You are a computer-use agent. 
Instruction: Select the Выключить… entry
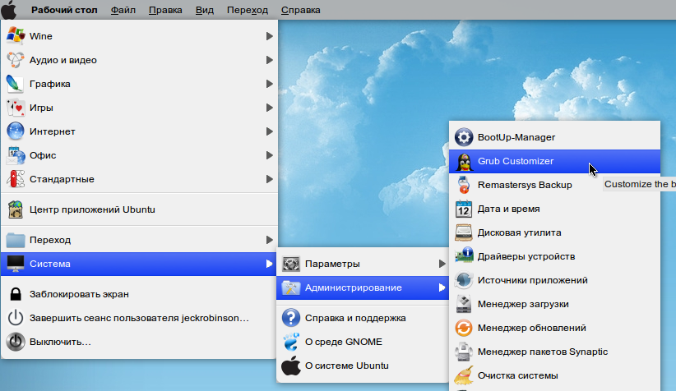click(139, 342)
